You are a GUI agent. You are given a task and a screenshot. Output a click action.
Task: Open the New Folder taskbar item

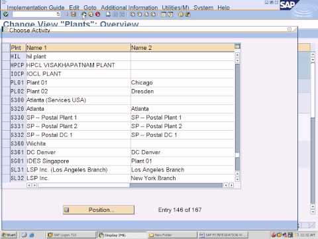172,235
